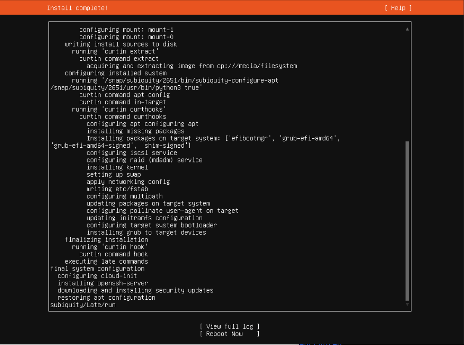This screenshot has width=464, height=345.
Task: Click 'finalizing installation' line
Action: click(x=107, y=240)
